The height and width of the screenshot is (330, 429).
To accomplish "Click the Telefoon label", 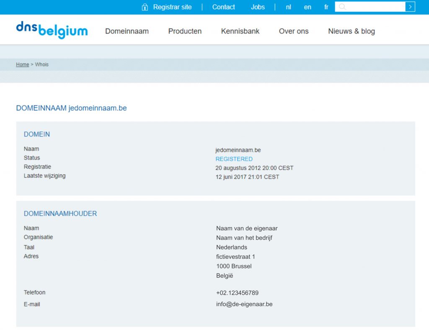I will (x=34, y=292).
